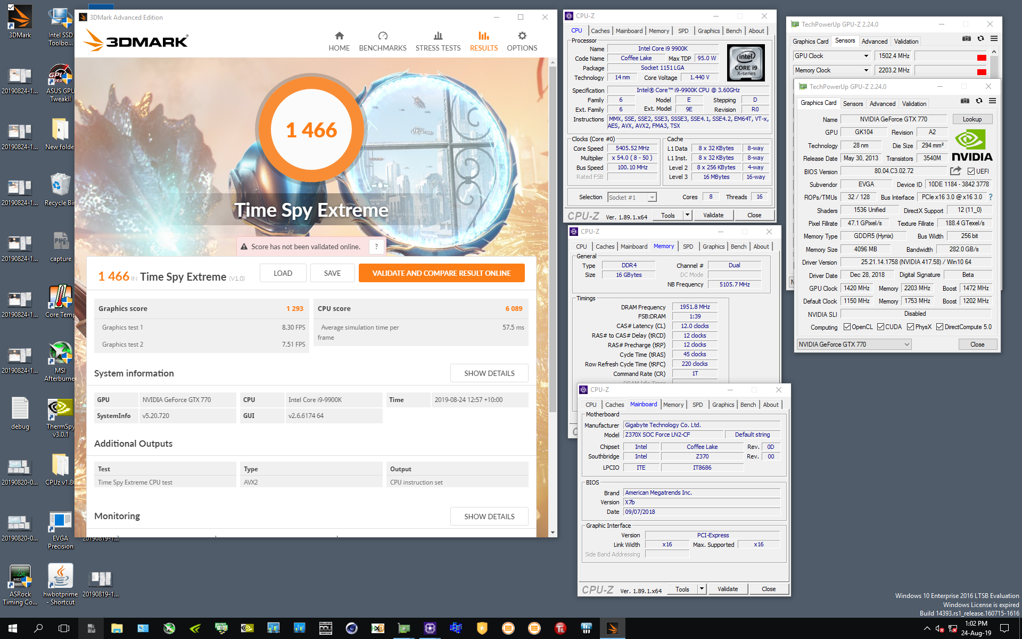Open the ASUS GPU Tweak II desktop icon
This screenshot has height=639, width=1022.
[x=60, y=83]
